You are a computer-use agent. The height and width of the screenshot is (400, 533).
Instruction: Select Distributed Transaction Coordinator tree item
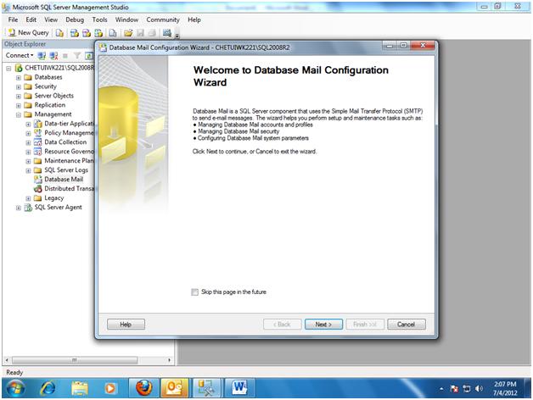pyautogui.click(x=69, y=188)
